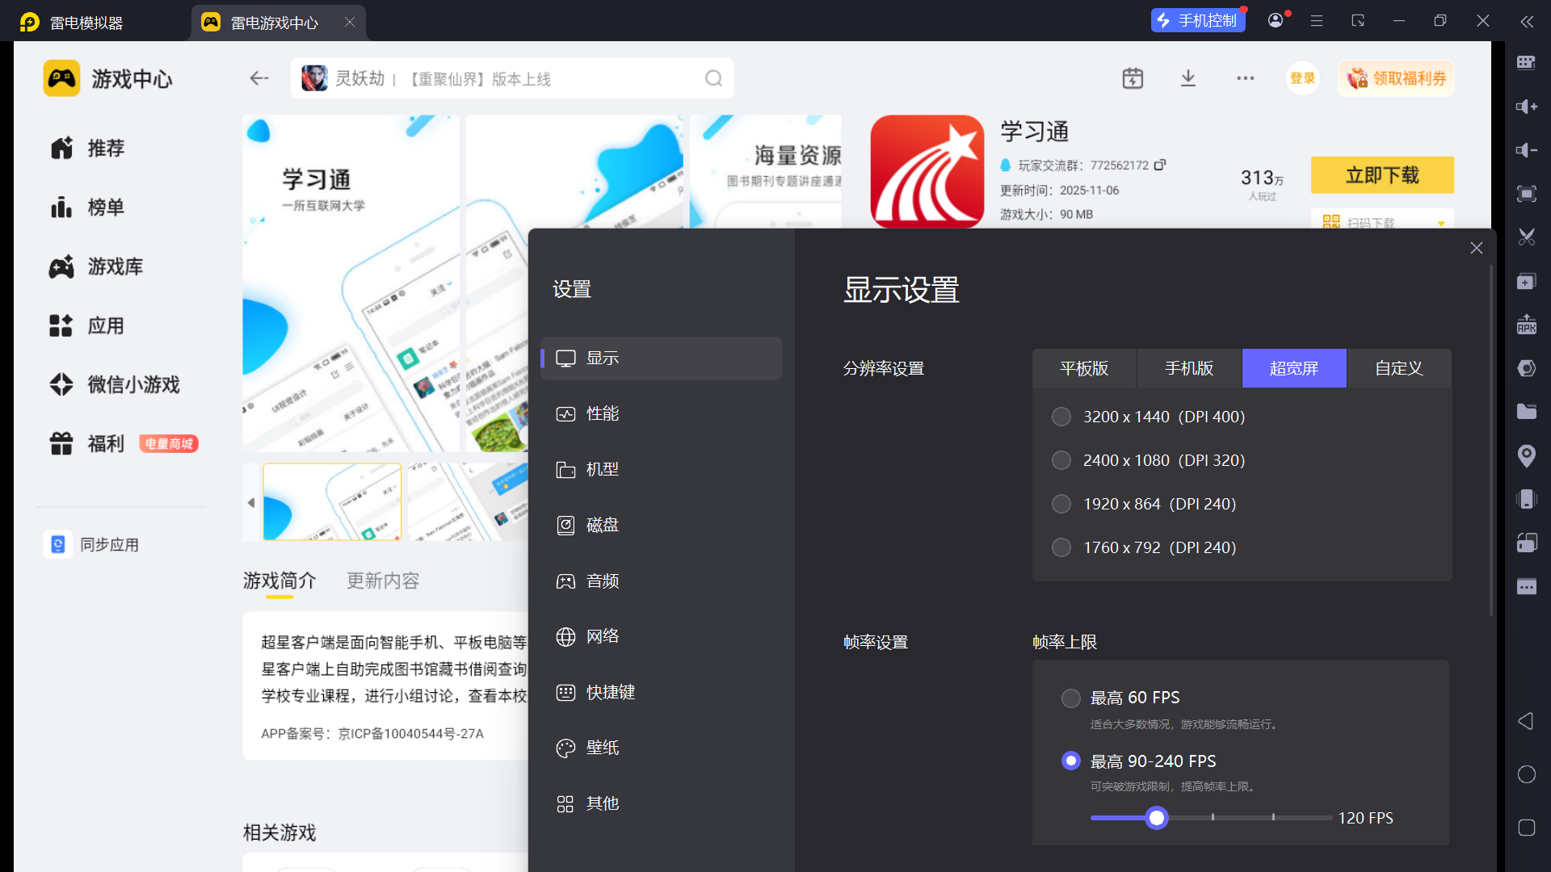Viewport: 1551px width, 872px height.
Task: Copy the player group number icon
Action: (1160, 165)
